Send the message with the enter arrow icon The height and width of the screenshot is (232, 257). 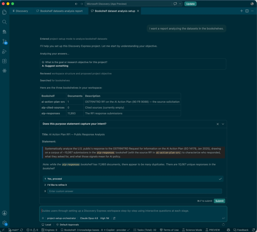pos(224,218)
